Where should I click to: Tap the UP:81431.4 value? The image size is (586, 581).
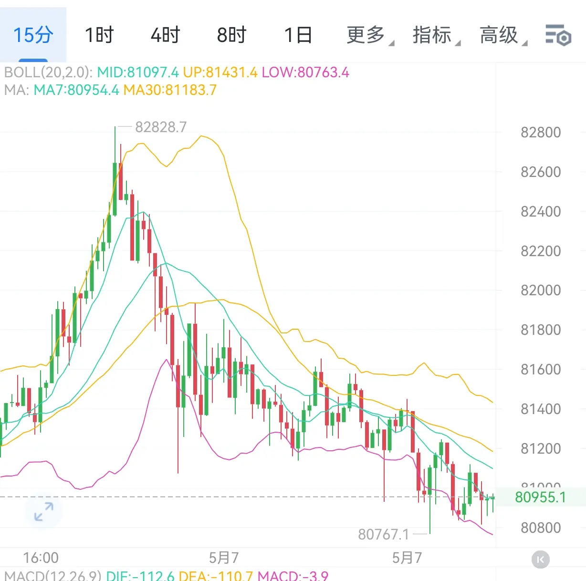coord(220,73)
